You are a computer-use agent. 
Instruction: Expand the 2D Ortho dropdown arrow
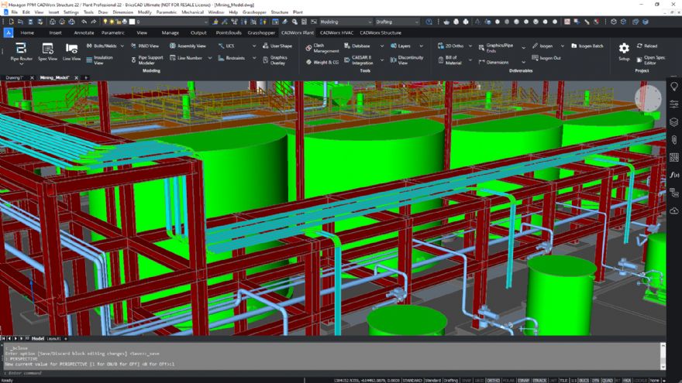coord(470,46)
